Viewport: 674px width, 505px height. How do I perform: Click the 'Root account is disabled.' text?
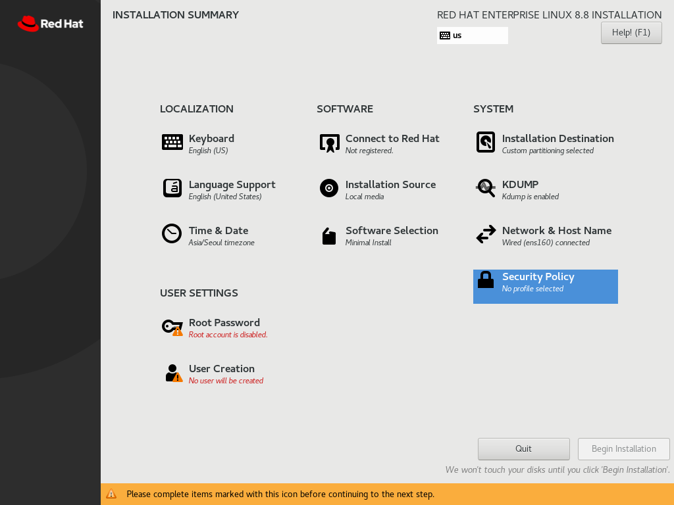(x=228, y=335)
